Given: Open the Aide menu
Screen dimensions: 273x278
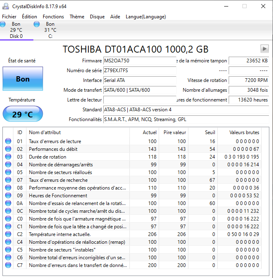Looking at the screenshot, I should pos(115,17).
